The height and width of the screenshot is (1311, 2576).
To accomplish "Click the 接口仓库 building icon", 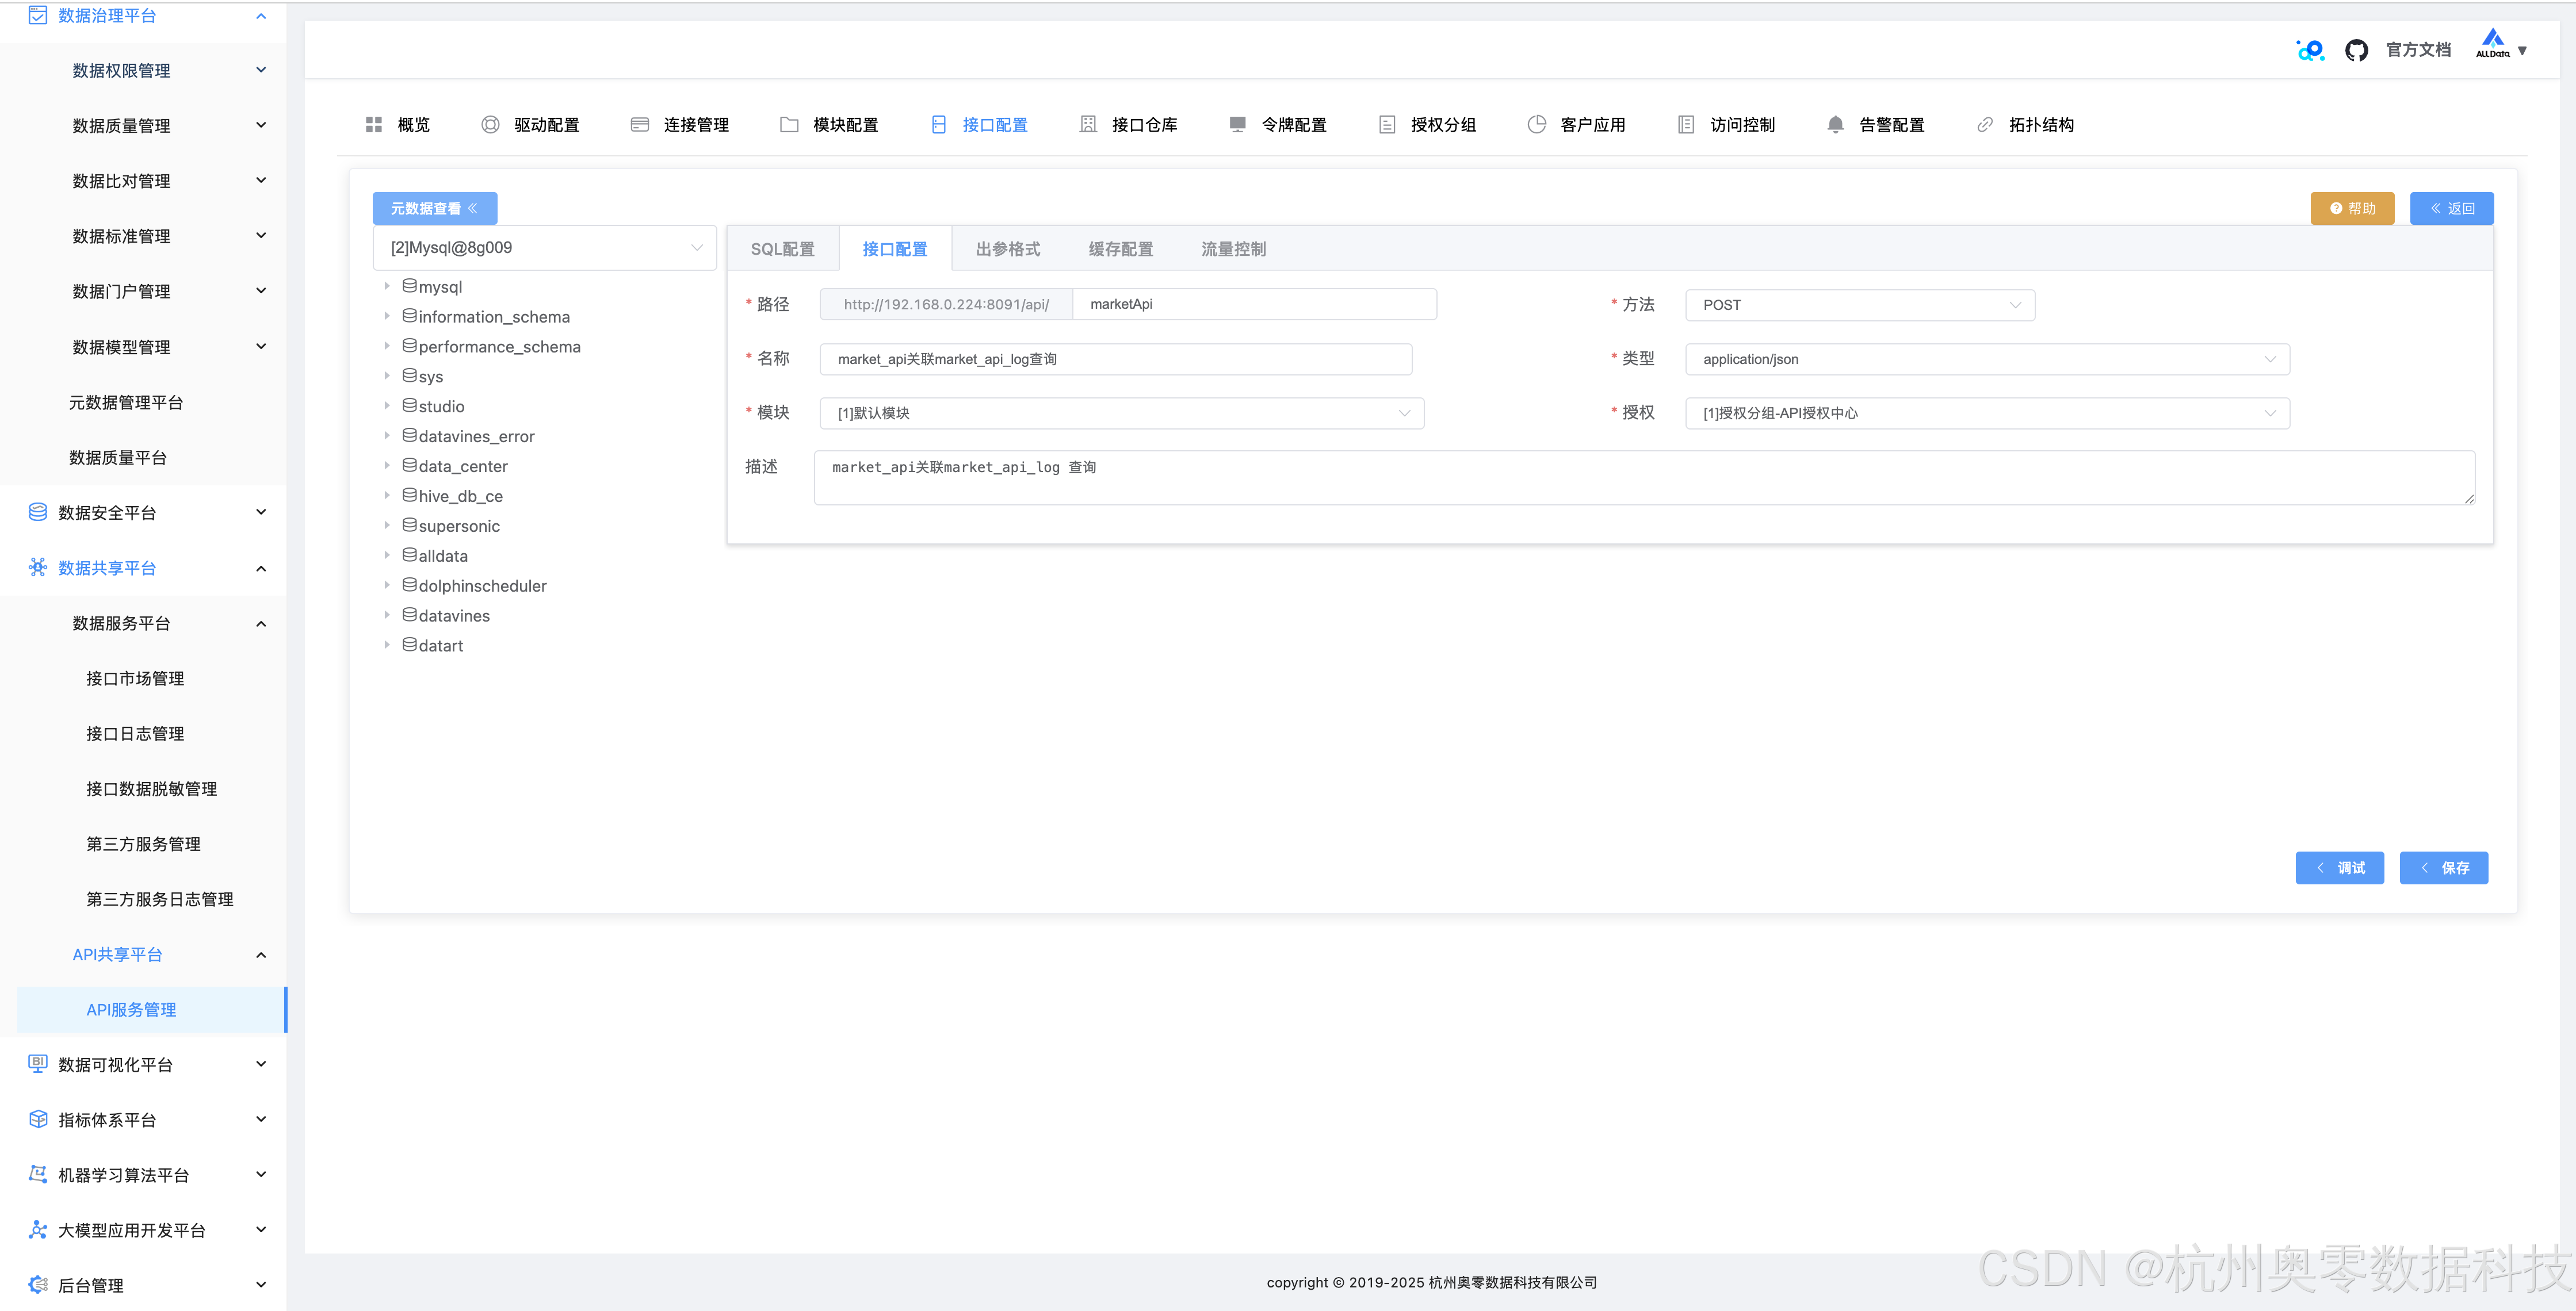I will [x=1088, y=125].
